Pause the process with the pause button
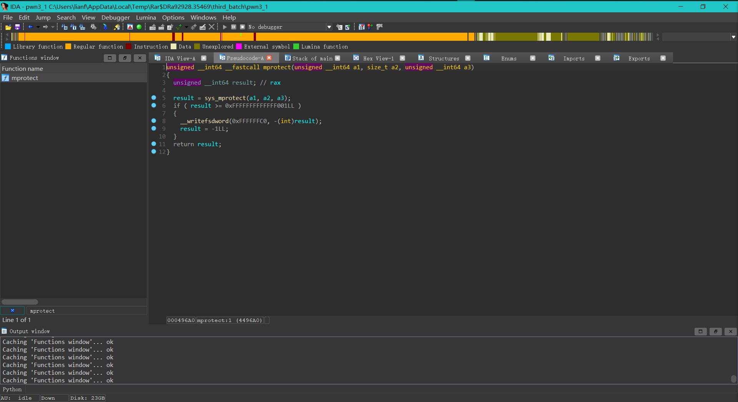This screenshot has width=738, height=402. click(234, 27)
